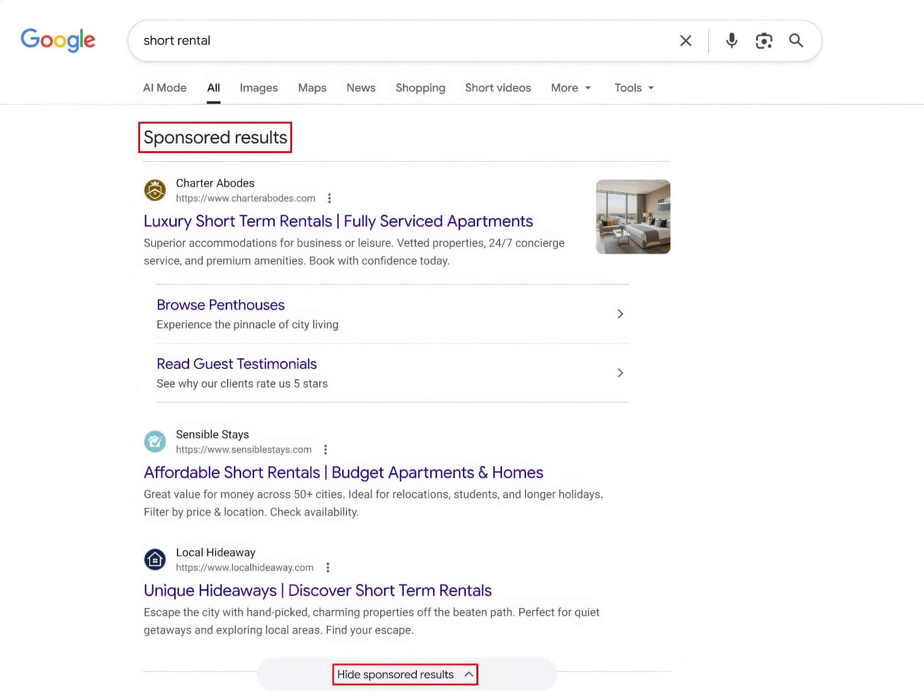The width and height of the screenshot is (924, 699).
Task: Open the More search categories dropdown
Action: [570, 88]
